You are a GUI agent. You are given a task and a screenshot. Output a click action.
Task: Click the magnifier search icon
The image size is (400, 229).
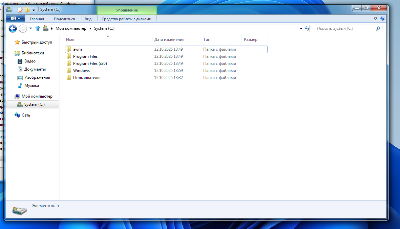378,28
